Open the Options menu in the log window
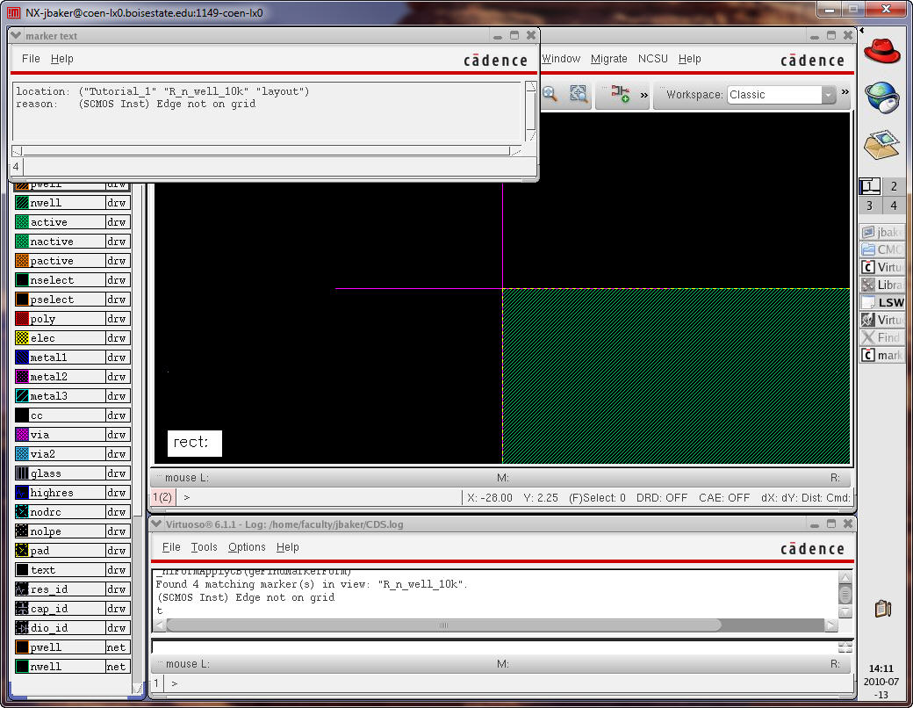 click(247, 547)
